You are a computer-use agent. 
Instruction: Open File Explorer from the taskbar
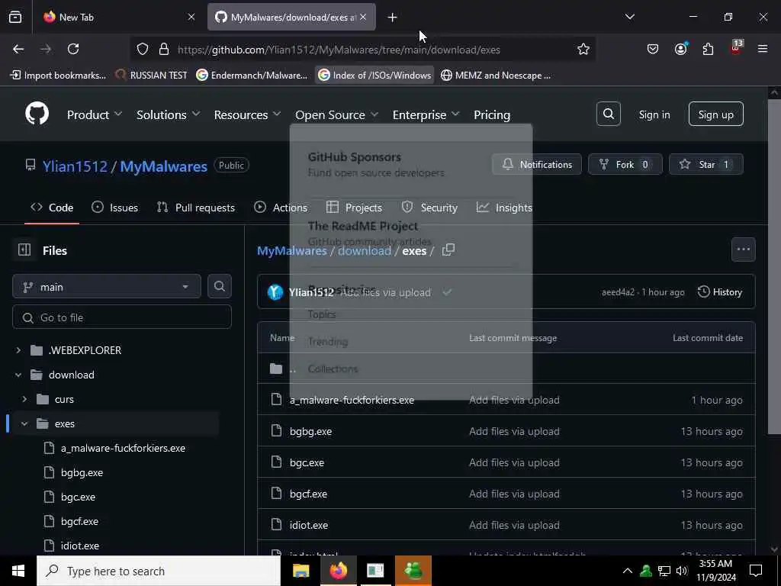pos(301,571)
